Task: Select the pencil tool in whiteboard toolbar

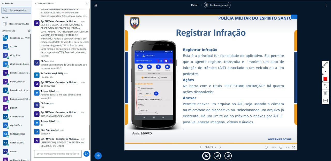Action: (325, 64)
